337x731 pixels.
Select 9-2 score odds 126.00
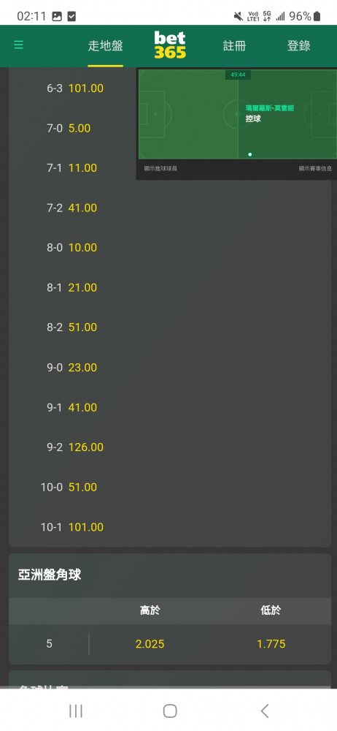click(x=71, y=447)
